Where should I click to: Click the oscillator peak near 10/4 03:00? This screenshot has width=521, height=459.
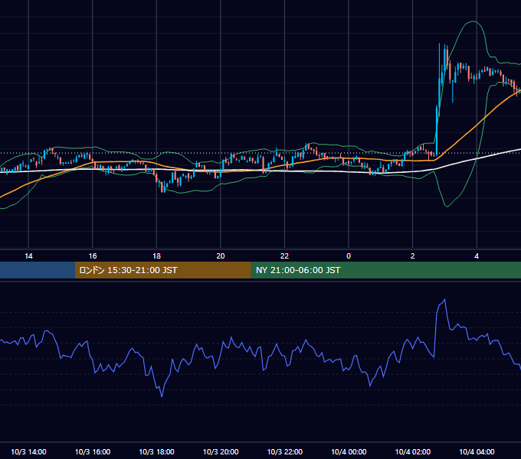point(444,299)
